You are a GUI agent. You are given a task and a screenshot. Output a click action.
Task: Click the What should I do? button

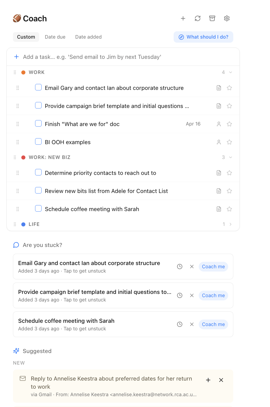(203, 37)
